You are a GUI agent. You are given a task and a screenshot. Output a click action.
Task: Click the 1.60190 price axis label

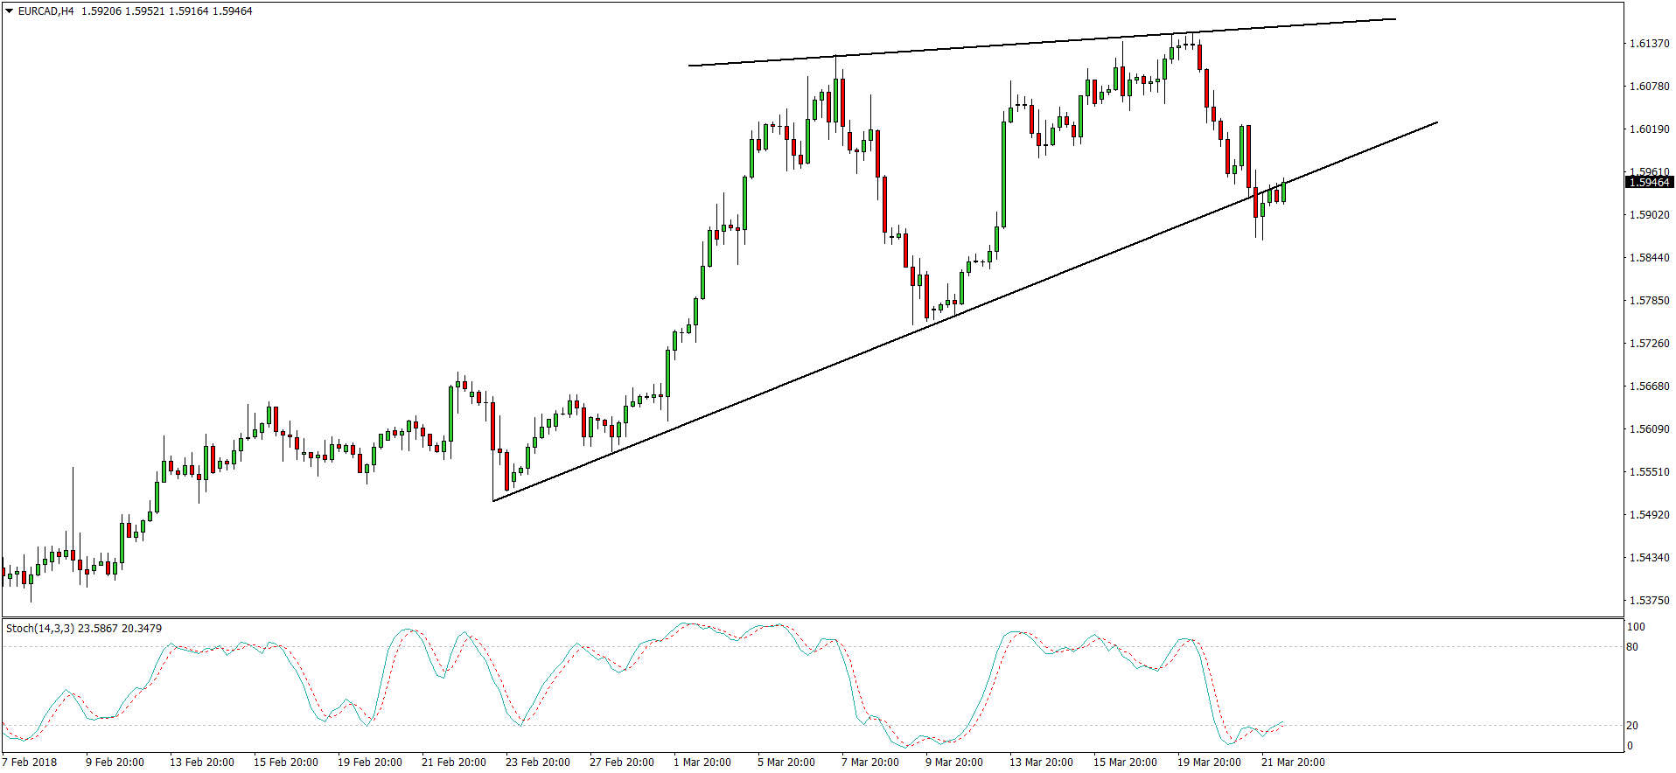(1649, 129)
